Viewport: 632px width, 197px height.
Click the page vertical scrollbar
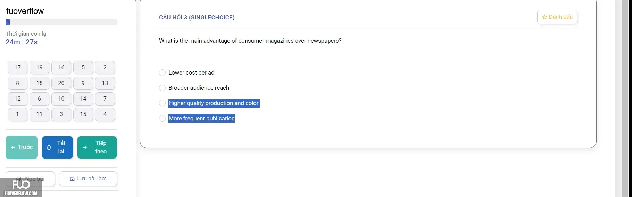pyautogui.click(x=618, y=98)
